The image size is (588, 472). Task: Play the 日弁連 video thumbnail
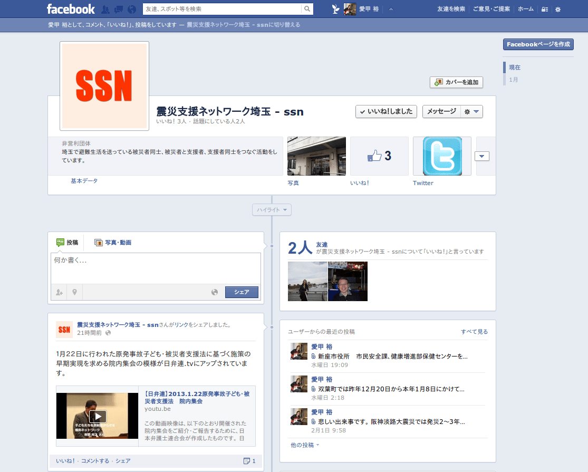pyautogui.click(x=98, y=416)
